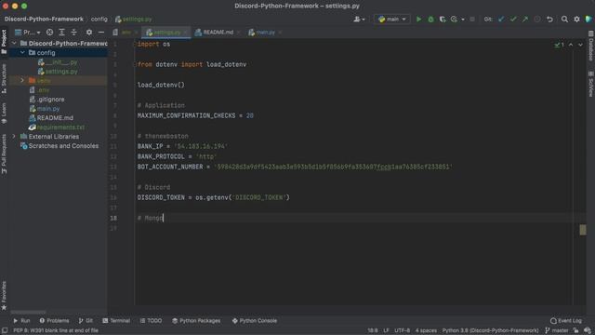Viewport: 595px width, 335px height.
Task: Open the Pull Requests tool window
Action: click(4, 154)
